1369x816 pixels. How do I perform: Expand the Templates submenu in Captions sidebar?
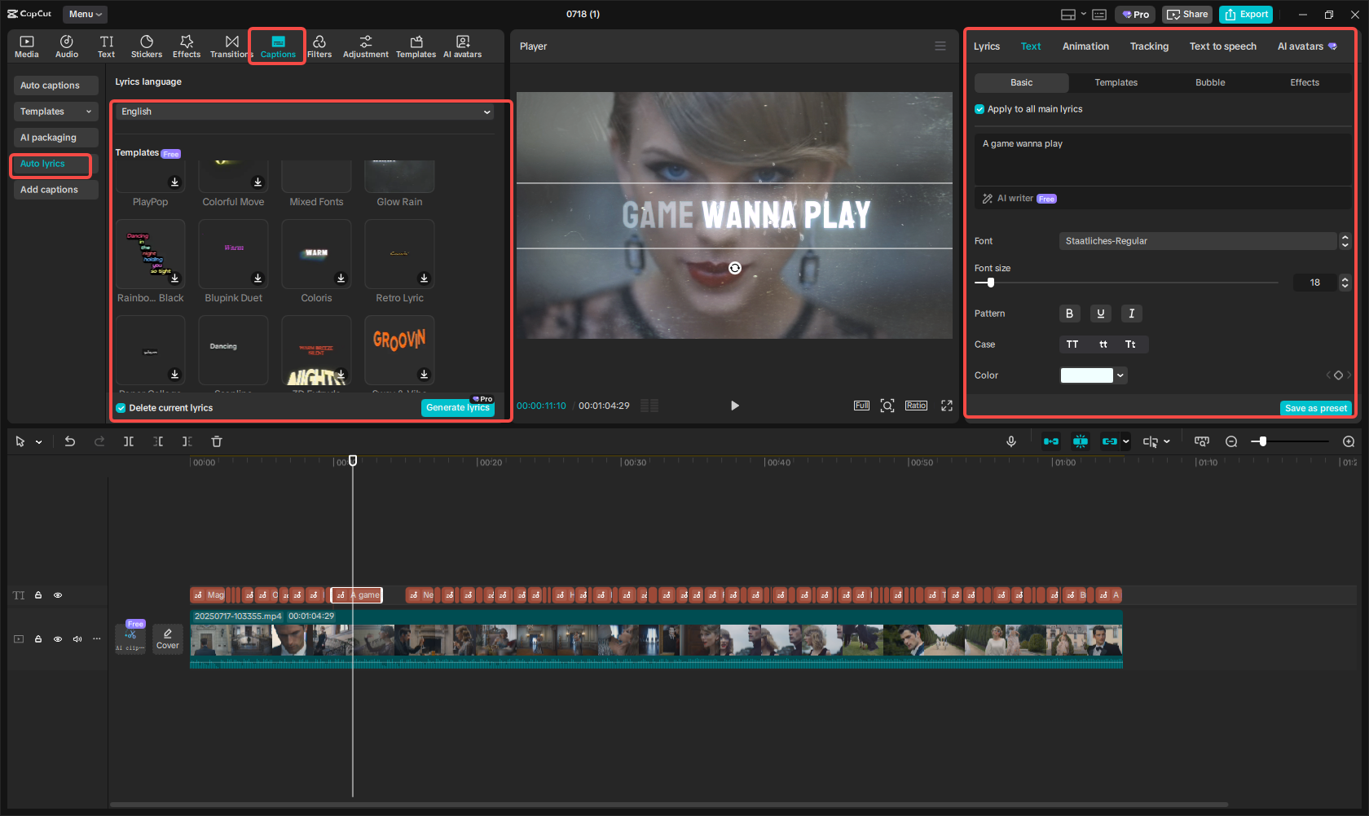[x=55, y=112]
